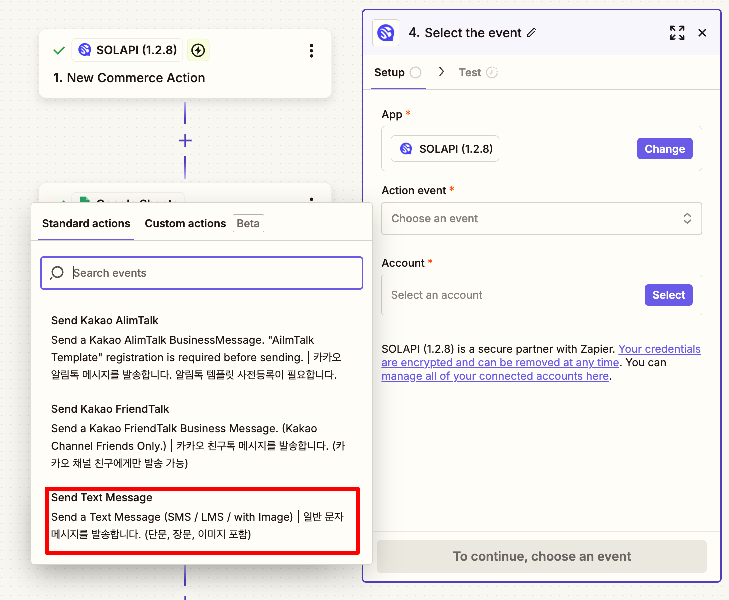
Task: Open step 1 three-dot menu
Action: [311, 50]
